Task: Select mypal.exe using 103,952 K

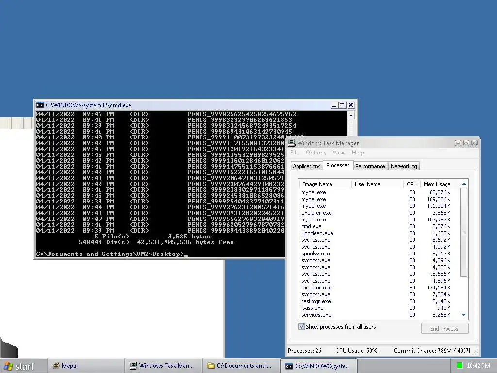Action: pyautogui.click(x=377, y=220)
